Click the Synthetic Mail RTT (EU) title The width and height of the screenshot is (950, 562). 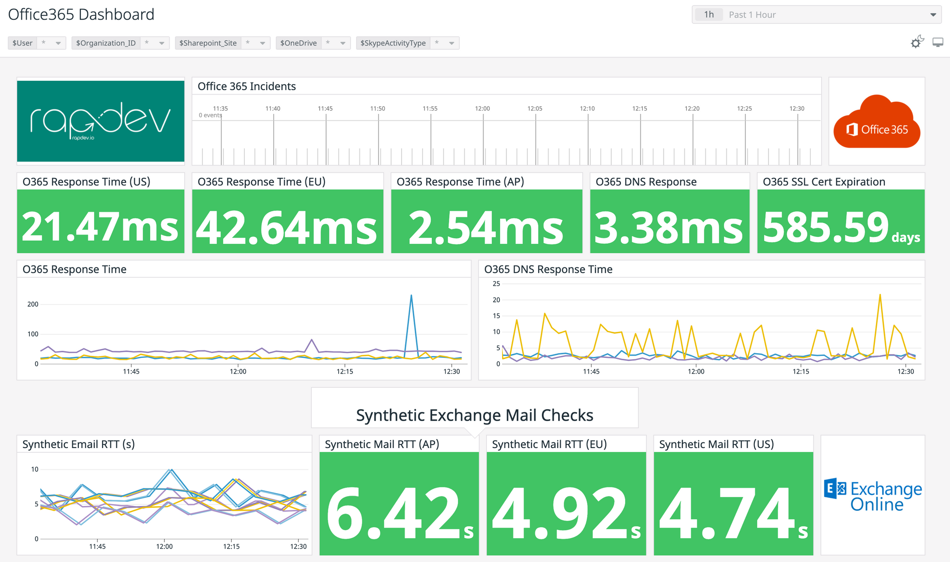550,444
